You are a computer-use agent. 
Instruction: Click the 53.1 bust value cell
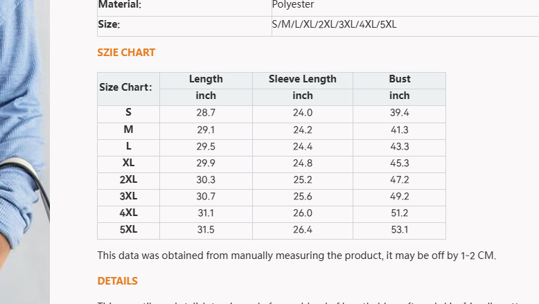(399, 229)
